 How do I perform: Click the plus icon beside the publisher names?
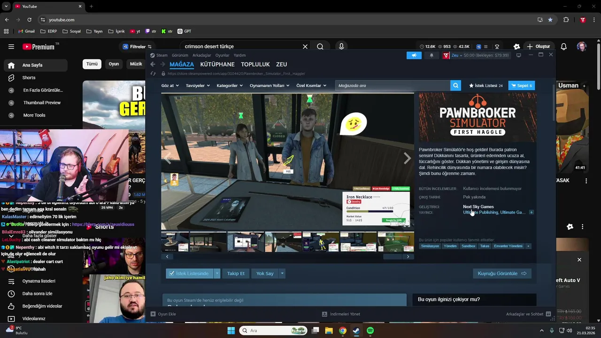click(532, 212)
